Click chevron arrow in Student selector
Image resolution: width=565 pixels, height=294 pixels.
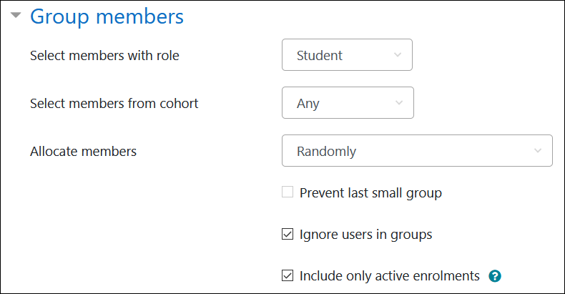pyautogui.click(x=398, y=55)
